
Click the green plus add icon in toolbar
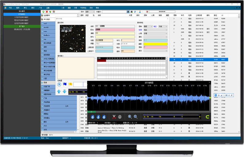43,11
